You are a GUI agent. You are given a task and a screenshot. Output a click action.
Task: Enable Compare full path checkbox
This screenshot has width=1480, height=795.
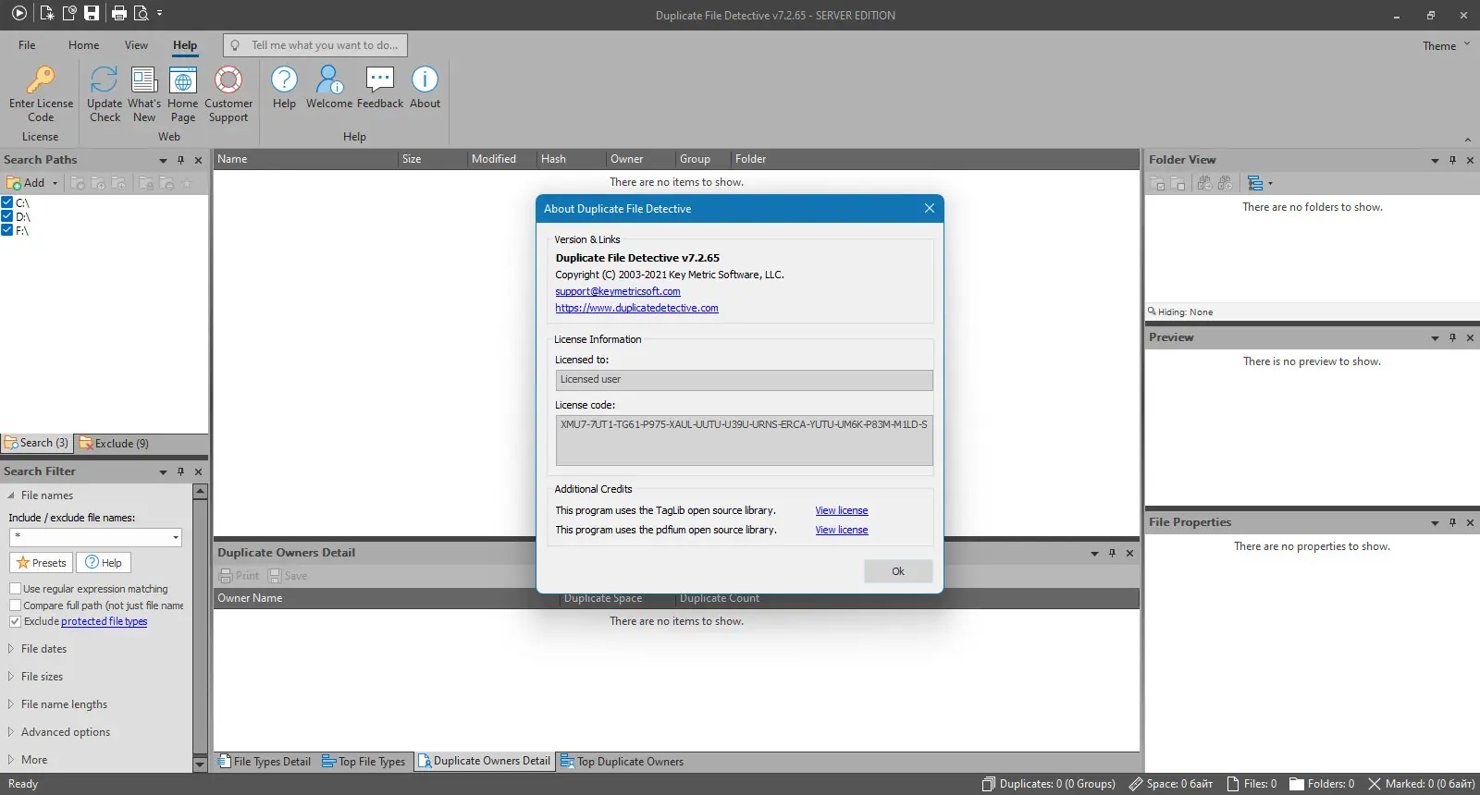pyautogui.click(x=15, y=605)
